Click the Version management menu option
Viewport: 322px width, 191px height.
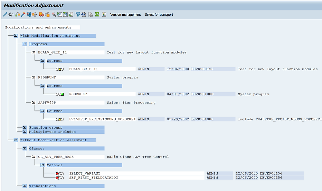click(x=126, y=14)
